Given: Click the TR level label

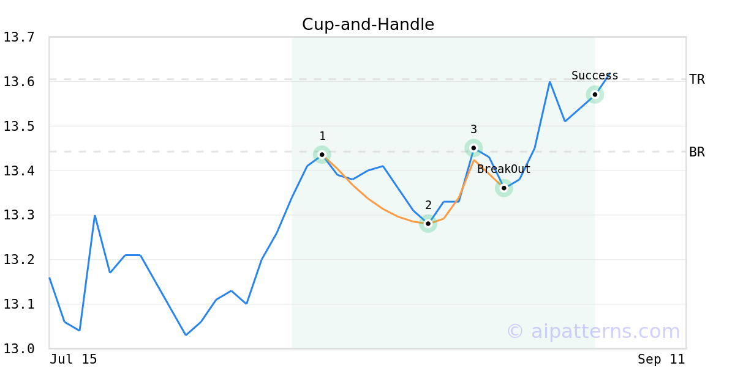Looking at the screenshot, I should 697,79.
